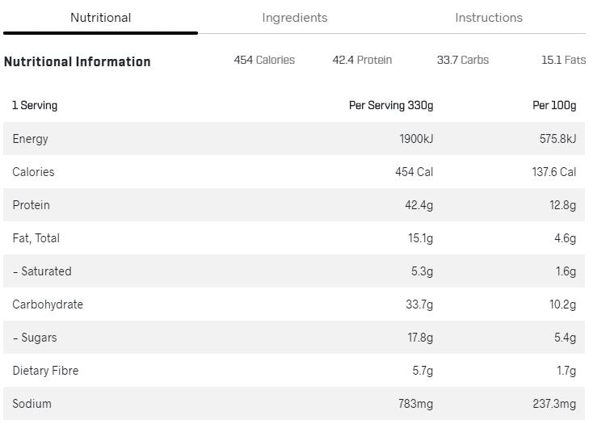Click the Sodium 783mg value
This screenshot has width=593, height=424.
[416, 404]
